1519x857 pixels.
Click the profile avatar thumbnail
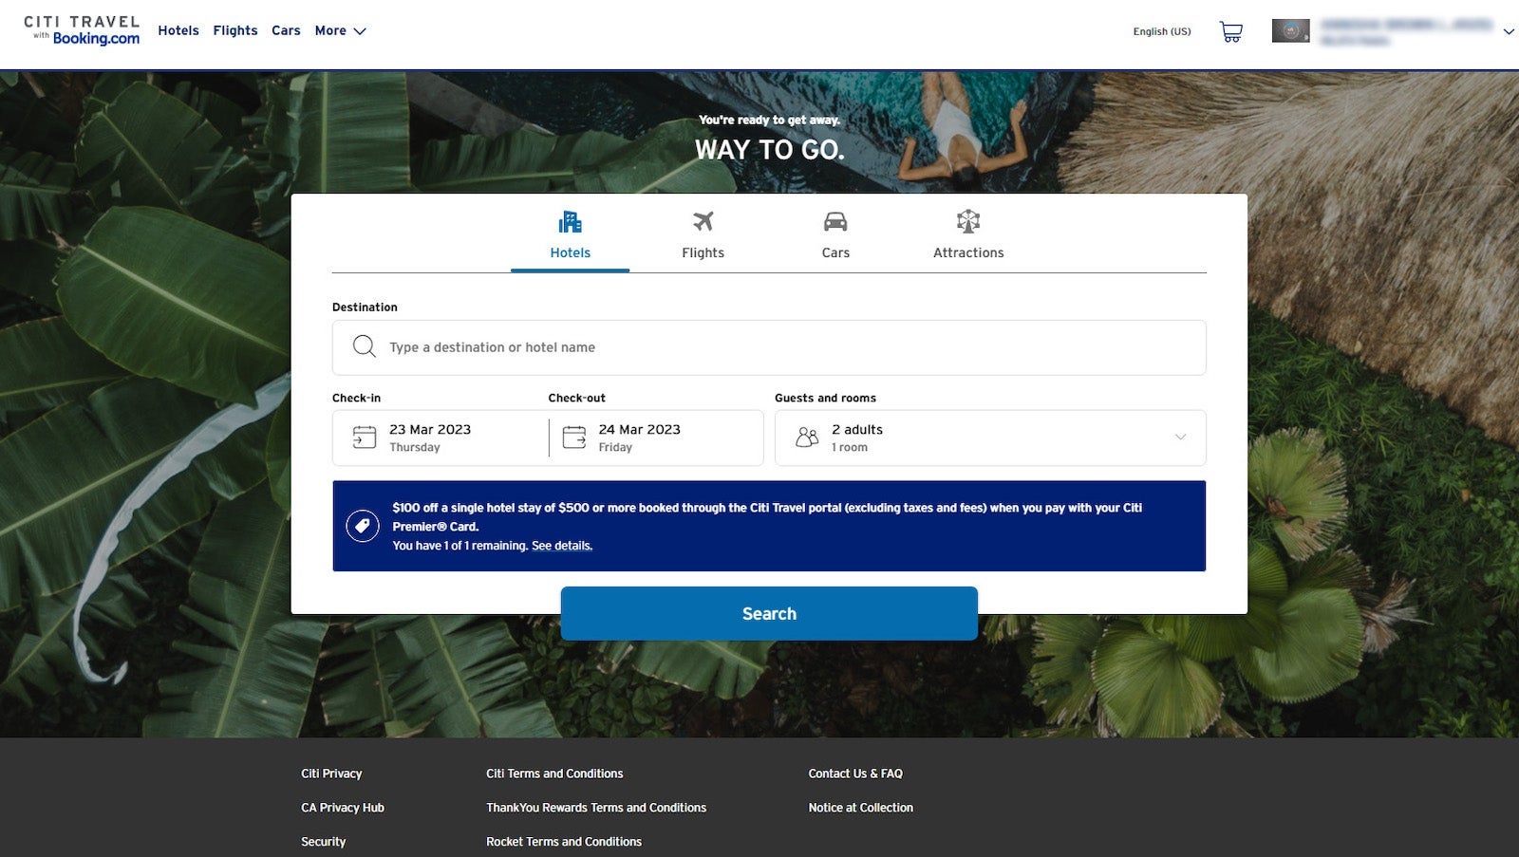tap(1291, 30)
